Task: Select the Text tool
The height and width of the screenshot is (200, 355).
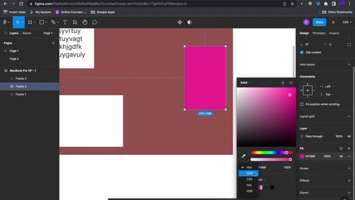Action: [x=65, y=22]
